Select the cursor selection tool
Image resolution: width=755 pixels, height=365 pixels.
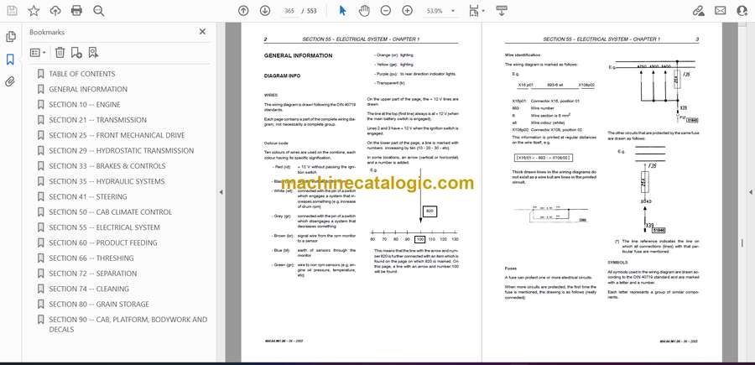tap(342, 11)
